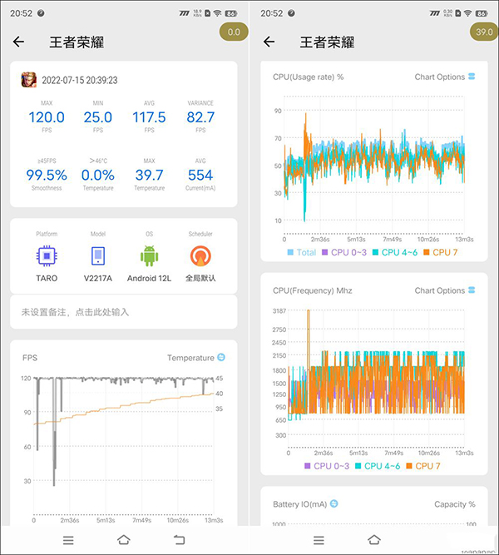
Task: Tap the TARO platform chip icon
Action: (x=47, y=255)
